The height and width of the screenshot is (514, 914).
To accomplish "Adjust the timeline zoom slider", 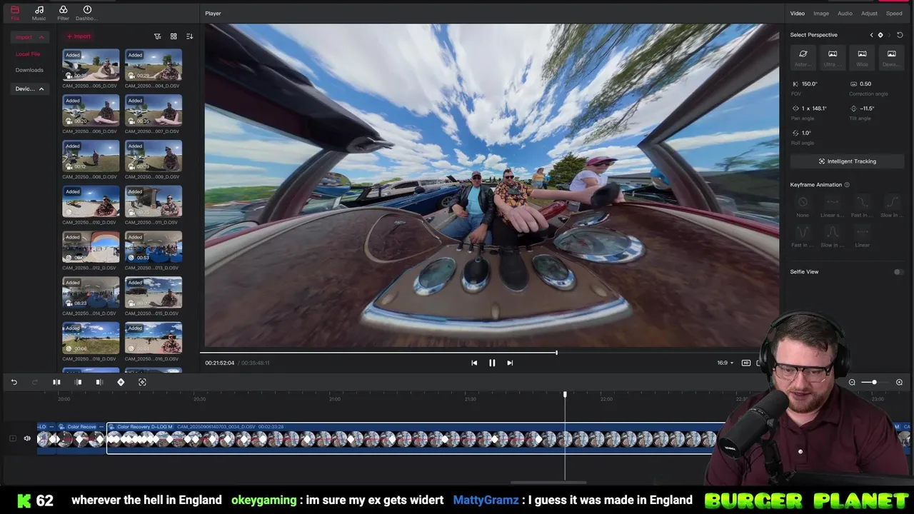I will click(x=874, y=382).
